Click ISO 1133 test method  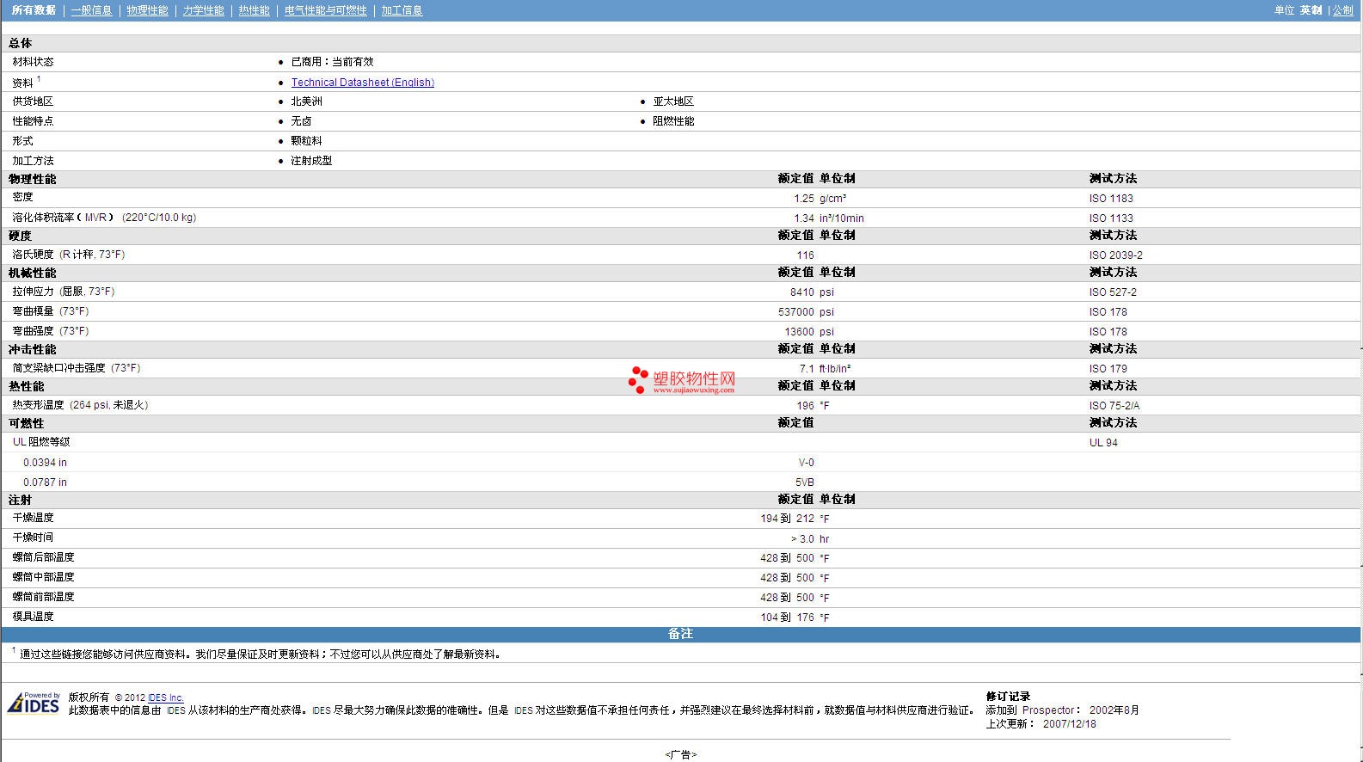click(1111, 218)
